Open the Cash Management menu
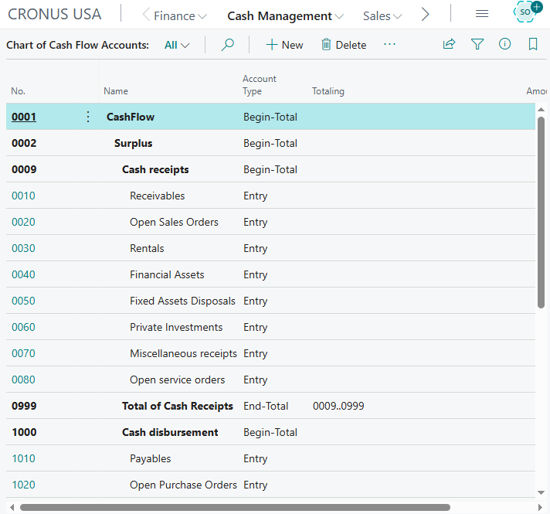Image resolution: width=550 pixels, height=514 pixels. [285, 15]
